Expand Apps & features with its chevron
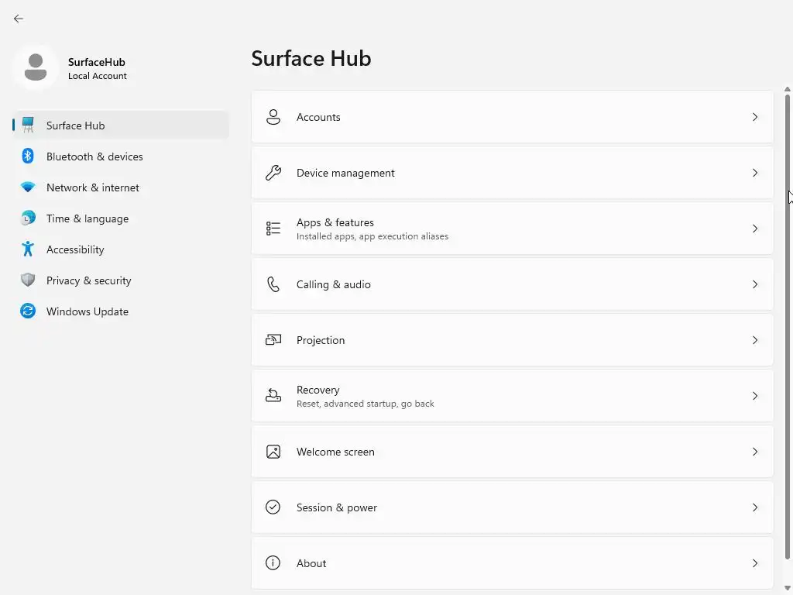Screen dimensions: 793x595 [755, 229]
